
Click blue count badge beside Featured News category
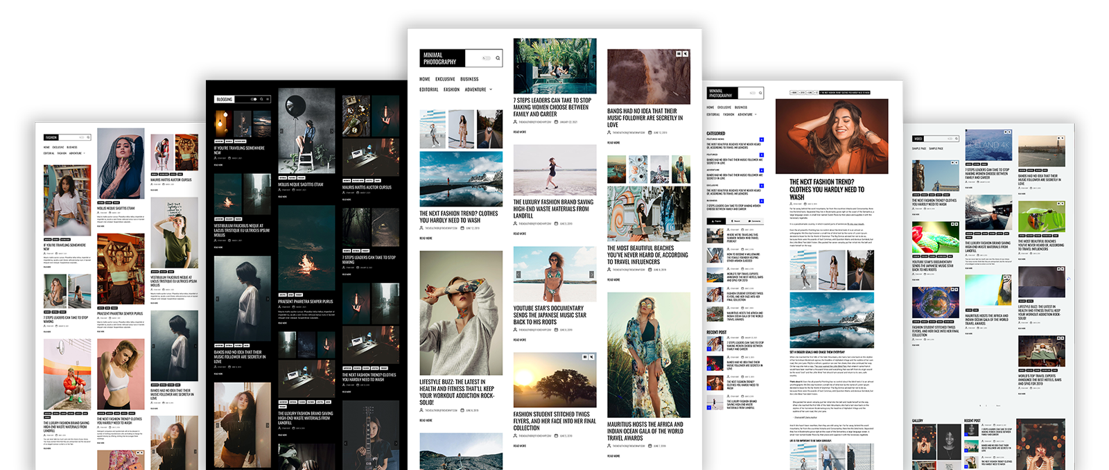point(761,140)
